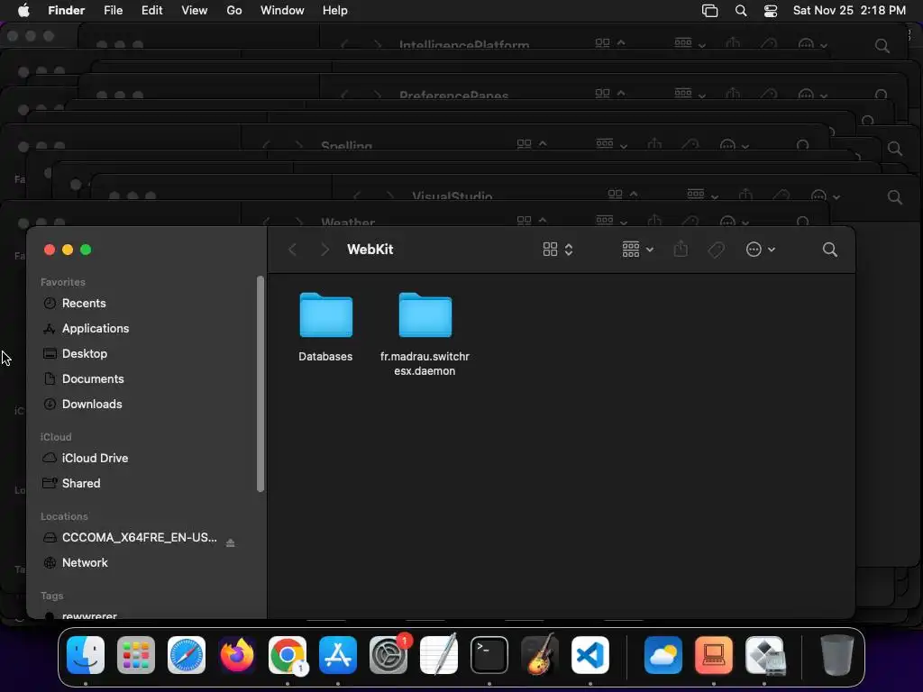Open TextEdit from the Dock
The image size is (923, 692).
(439, 655)
